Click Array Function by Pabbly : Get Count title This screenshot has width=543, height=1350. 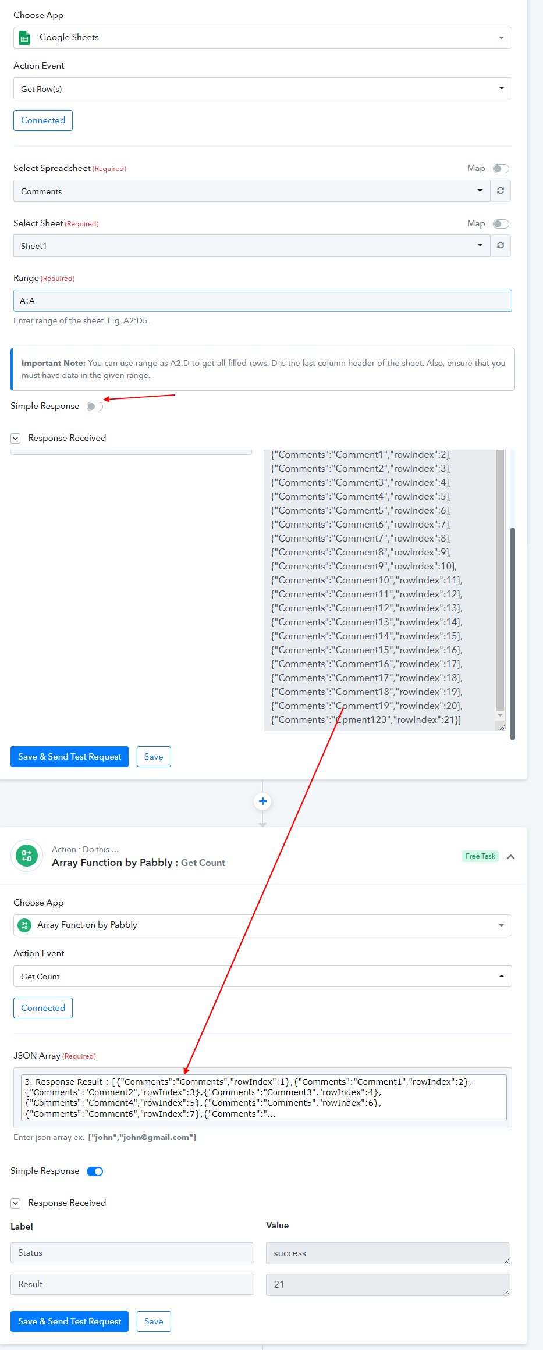pyautogui.click(x=139, y=863)
